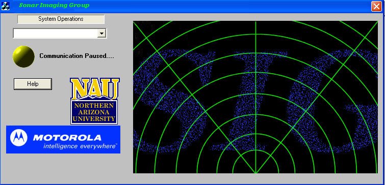The height and width of the screenshot is (185, 385).
Task: Click the Sonar Imaging Group title text
Action: coord(54,5)
